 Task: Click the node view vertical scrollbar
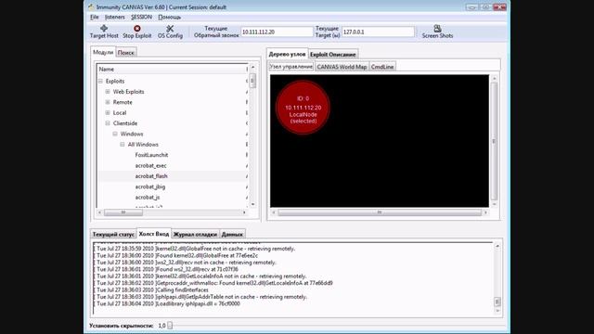pos(494,141)
